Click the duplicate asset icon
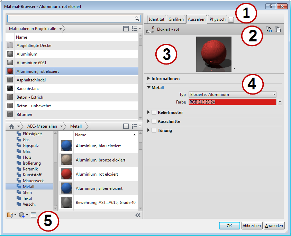 (x=278, y=29)
